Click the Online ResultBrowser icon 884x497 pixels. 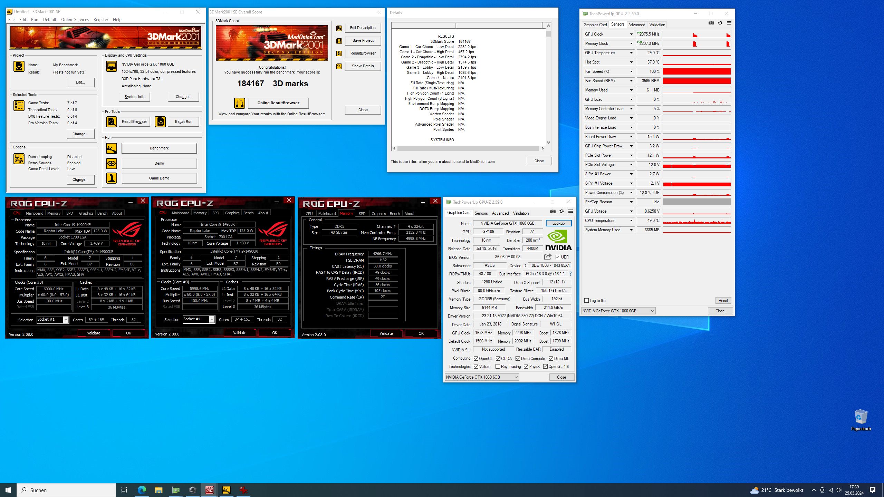coord(239,103)
